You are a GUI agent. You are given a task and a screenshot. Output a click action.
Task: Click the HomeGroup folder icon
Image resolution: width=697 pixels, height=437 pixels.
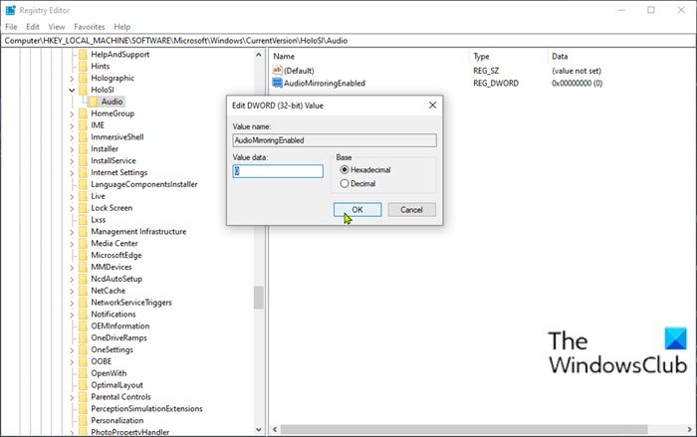(83, 113)
